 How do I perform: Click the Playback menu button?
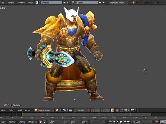tap(32, 122)
